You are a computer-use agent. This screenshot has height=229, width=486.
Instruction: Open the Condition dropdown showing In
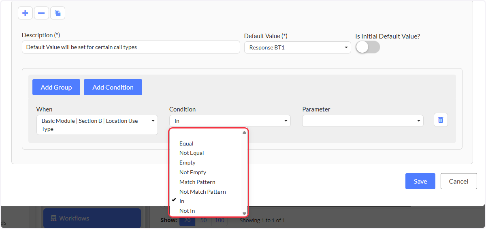point(230,121)
